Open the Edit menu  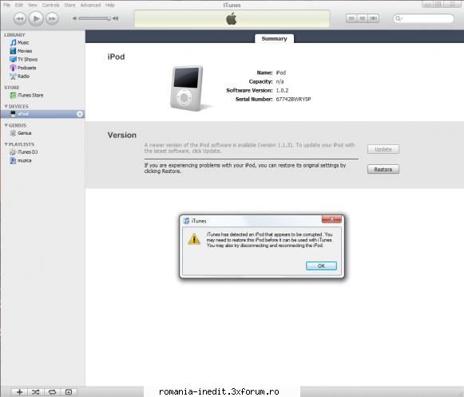pos(19,5)
